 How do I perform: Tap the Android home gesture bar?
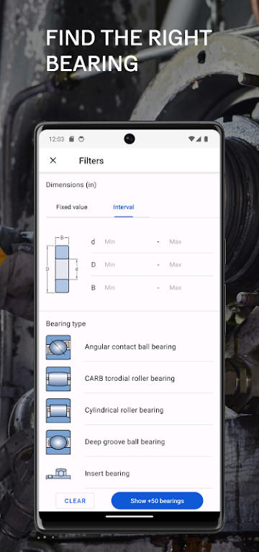[x=129, y=517]
